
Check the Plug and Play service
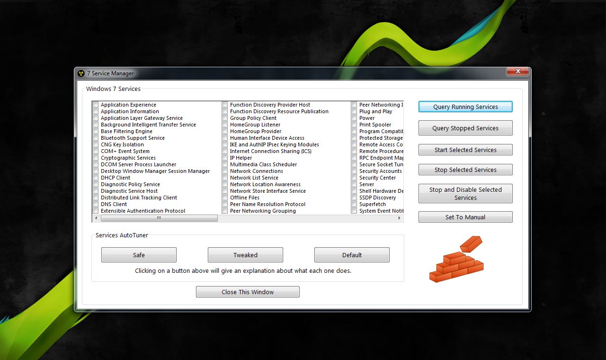click(354, 111)
